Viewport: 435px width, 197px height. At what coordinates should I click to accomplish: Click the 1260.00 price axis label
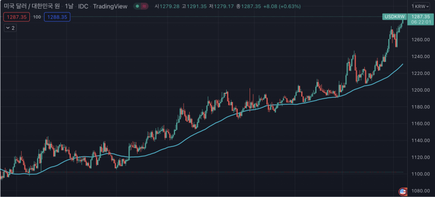(x=421, y=40)
